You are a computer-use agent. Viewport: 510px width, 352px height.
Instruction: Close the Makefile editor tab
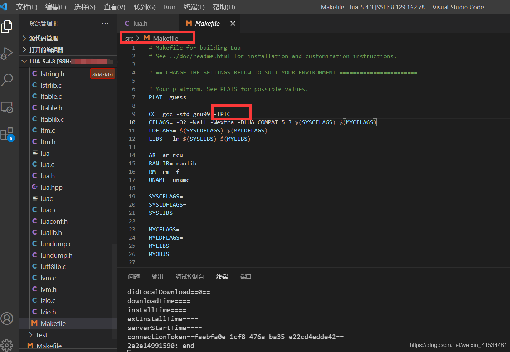pyautogui.click(x=233, y=23)
